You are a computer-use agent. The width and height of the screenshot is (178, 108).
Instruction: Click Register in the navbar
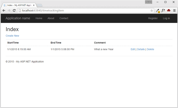[153, 18]
